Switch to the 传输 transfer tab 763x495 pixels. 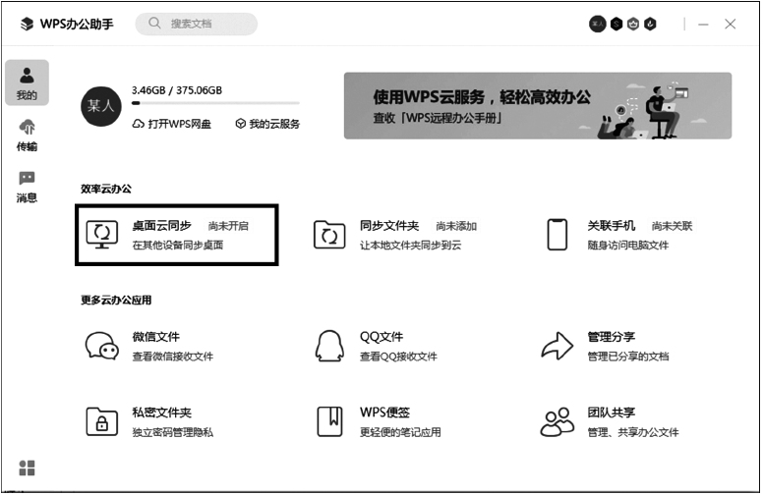[x=27, y=135]
